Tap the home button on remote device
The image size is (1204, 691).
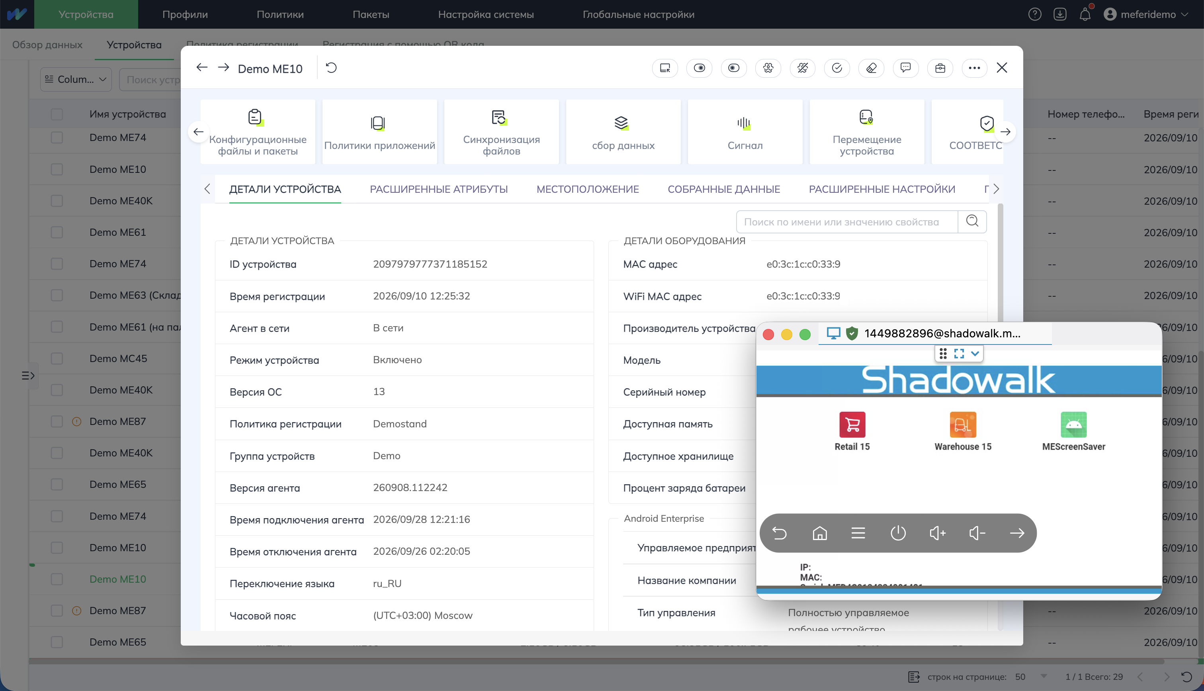pos(819,533)
